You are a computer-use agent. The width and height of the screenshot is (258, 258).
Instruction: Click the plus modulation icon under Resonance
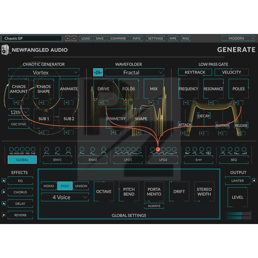211,102
